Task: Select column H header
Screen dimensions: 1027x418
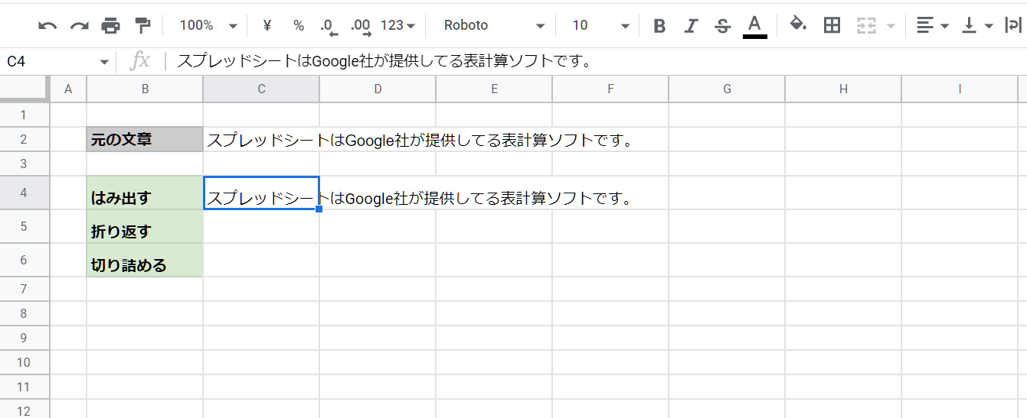Action: (x=843, y=89)
